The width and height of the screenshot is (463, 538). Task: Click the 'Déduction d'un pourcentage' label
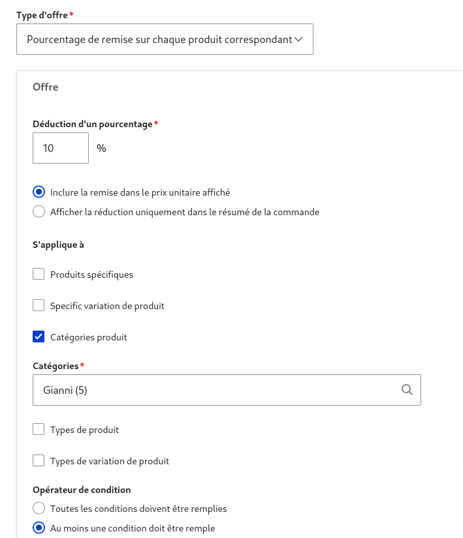[92, 124]
